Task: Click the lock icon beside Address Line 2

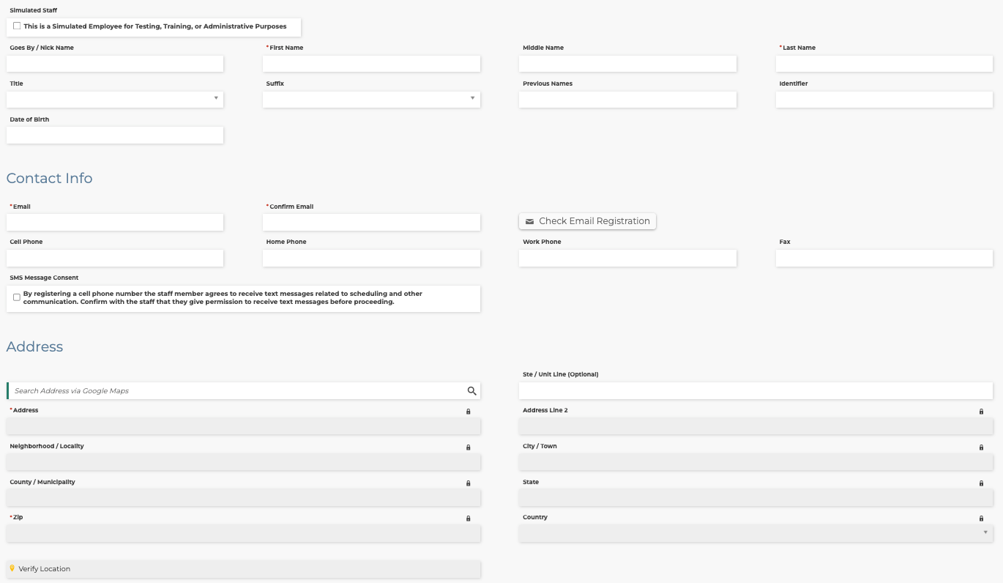Action: pos(981,412)
